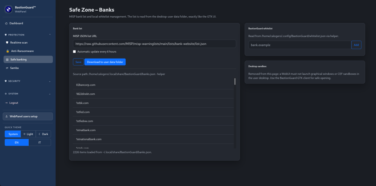
Task: Open WebPanel users setup
Action: pos(28,116)
